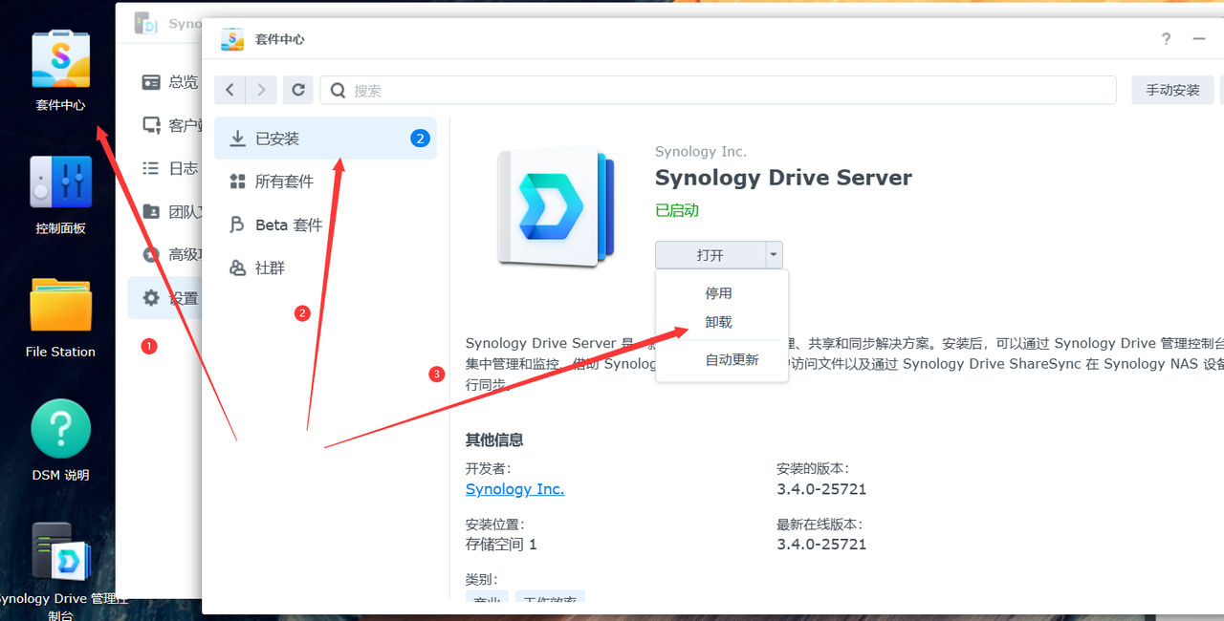
Task: Click the version number under 安装的版本
Action: (821, 489)
